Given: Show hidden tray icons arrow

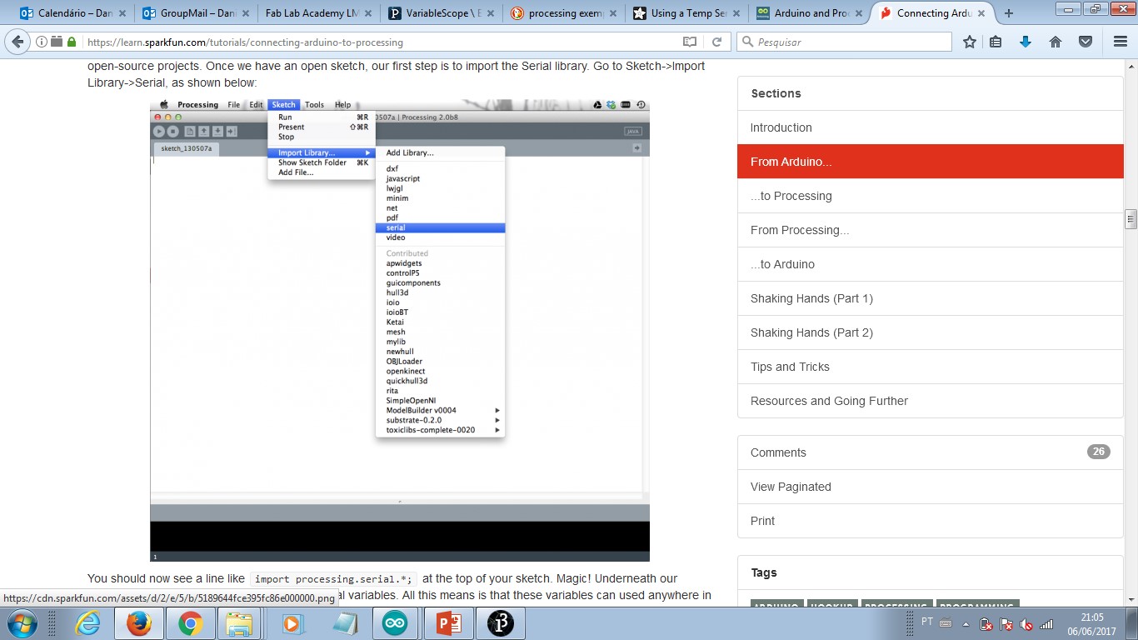Looking at the screenshot, I should 966,623.
